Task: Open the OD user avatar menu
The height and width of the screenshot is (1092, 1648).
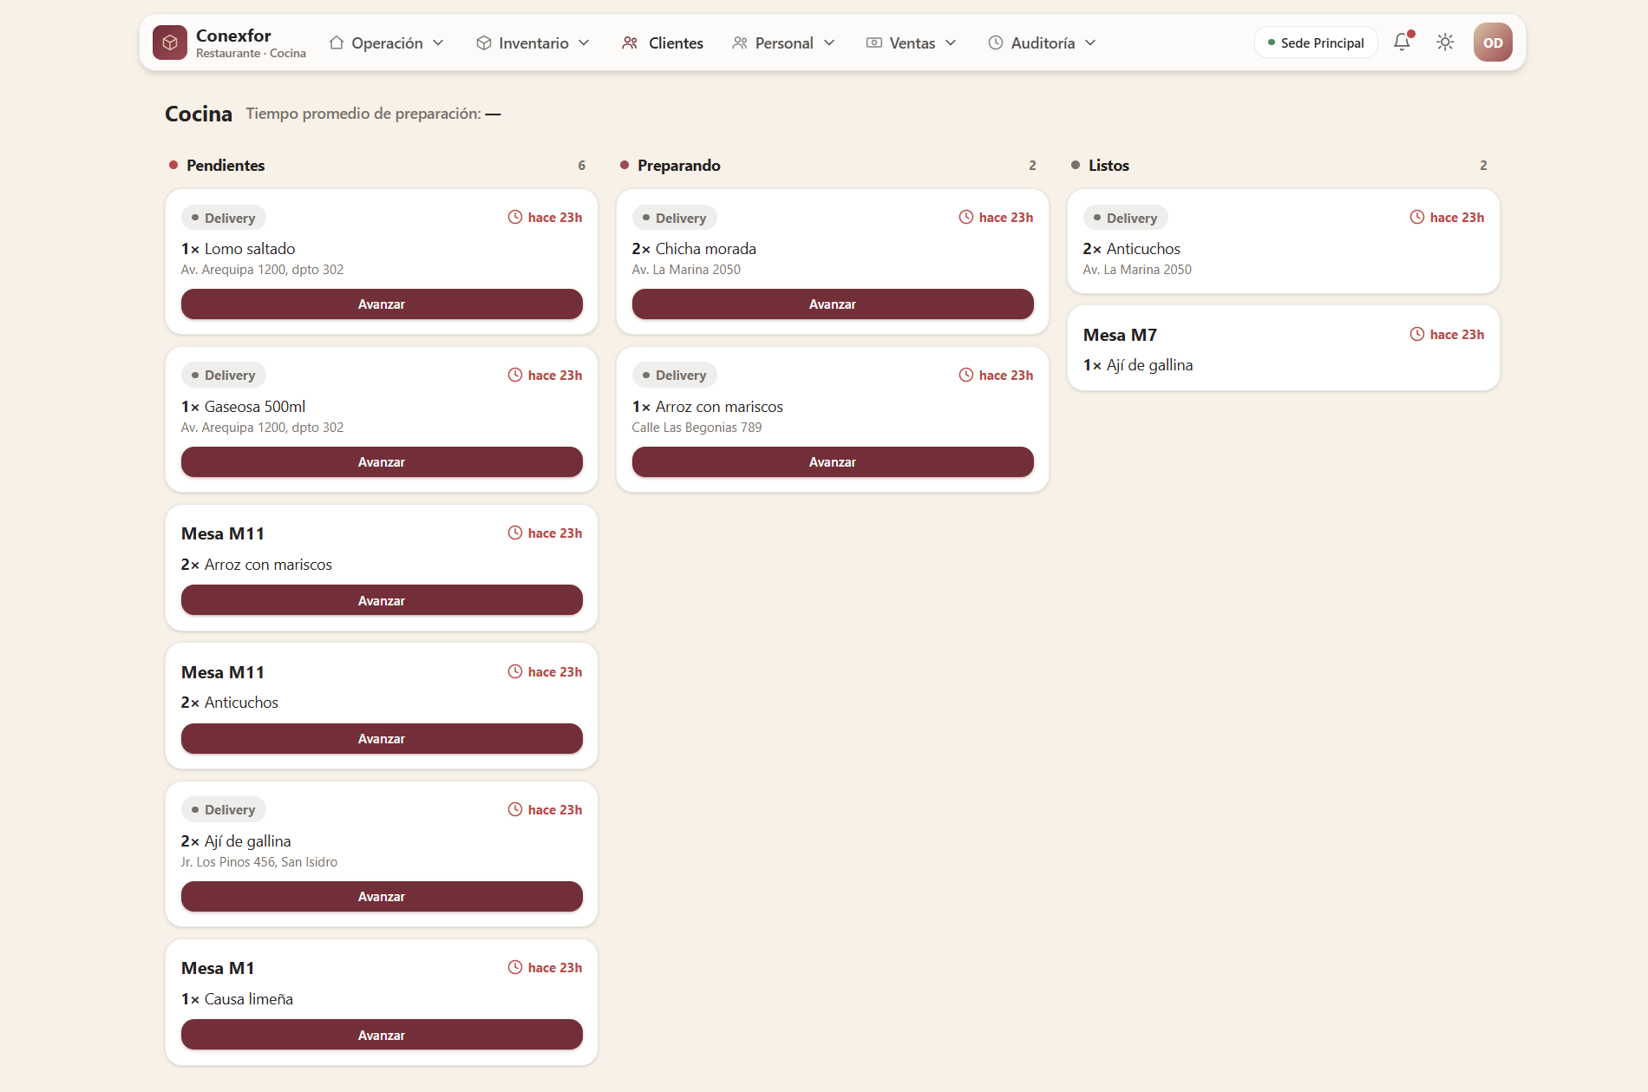Action: click(1493, 43)
